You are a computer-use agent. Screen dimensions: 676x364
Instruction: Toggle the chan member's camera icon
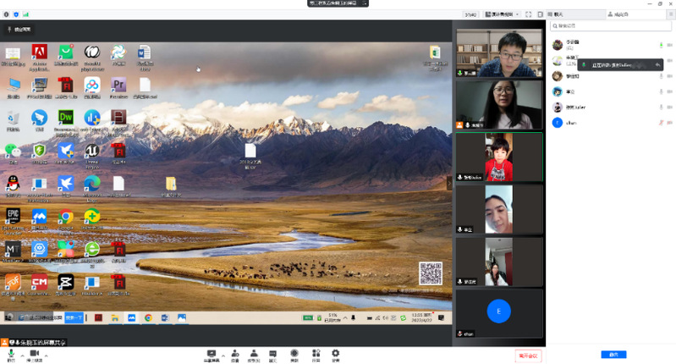tap(670, 123)
